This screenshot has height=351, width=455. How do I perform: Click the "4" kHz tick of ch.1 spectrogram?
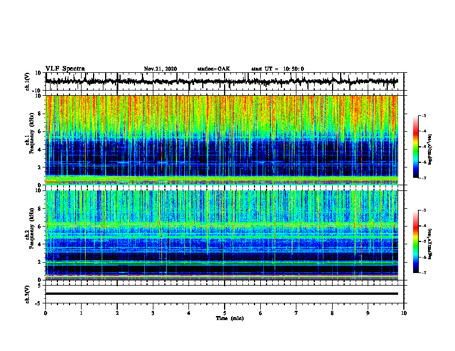coord(40,150)
